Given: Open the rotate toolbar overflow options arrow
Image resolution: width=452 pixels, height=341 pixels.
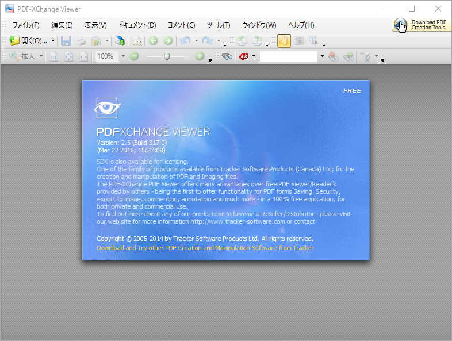Looking at the screenshot, I should coord(267,45).
